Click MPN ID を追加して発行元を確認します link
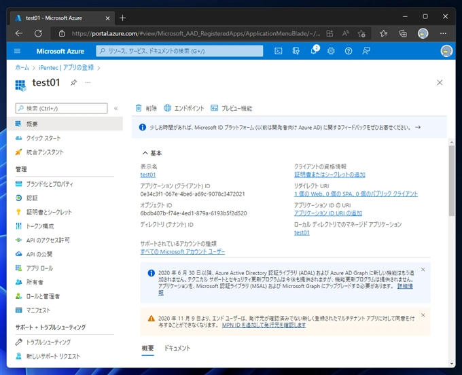Viewport: 462px width, 375px height. click(x=264, y=325)
